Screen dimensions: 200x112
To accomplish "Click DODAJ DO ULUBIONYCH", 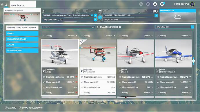I will coord(32,108).
